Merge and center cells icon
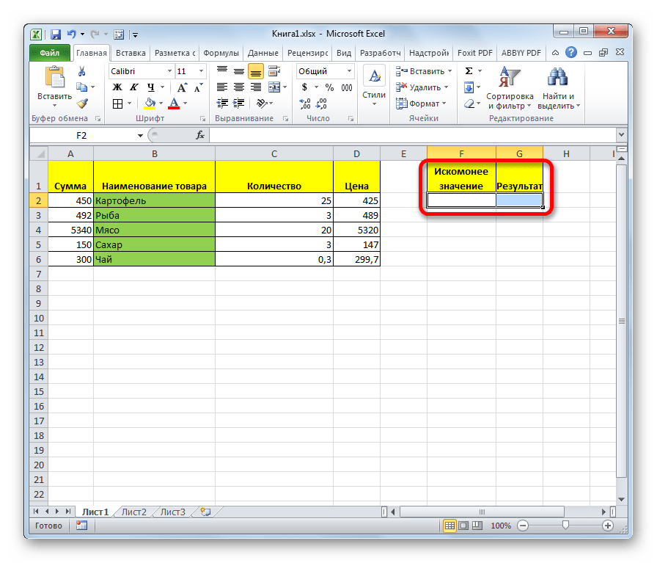This screenshot has width=657, height=563. 274,87
